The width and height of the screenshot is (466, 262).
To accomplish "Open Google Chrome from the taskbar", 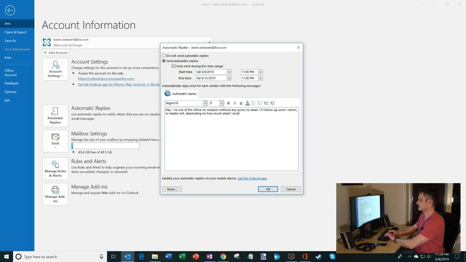I will tap(223, 257).
